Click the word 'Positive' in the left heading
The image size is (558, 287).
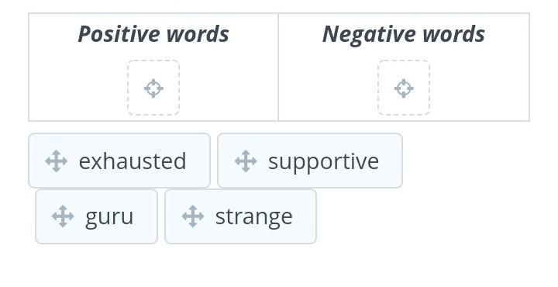click(x=119, y=35)
